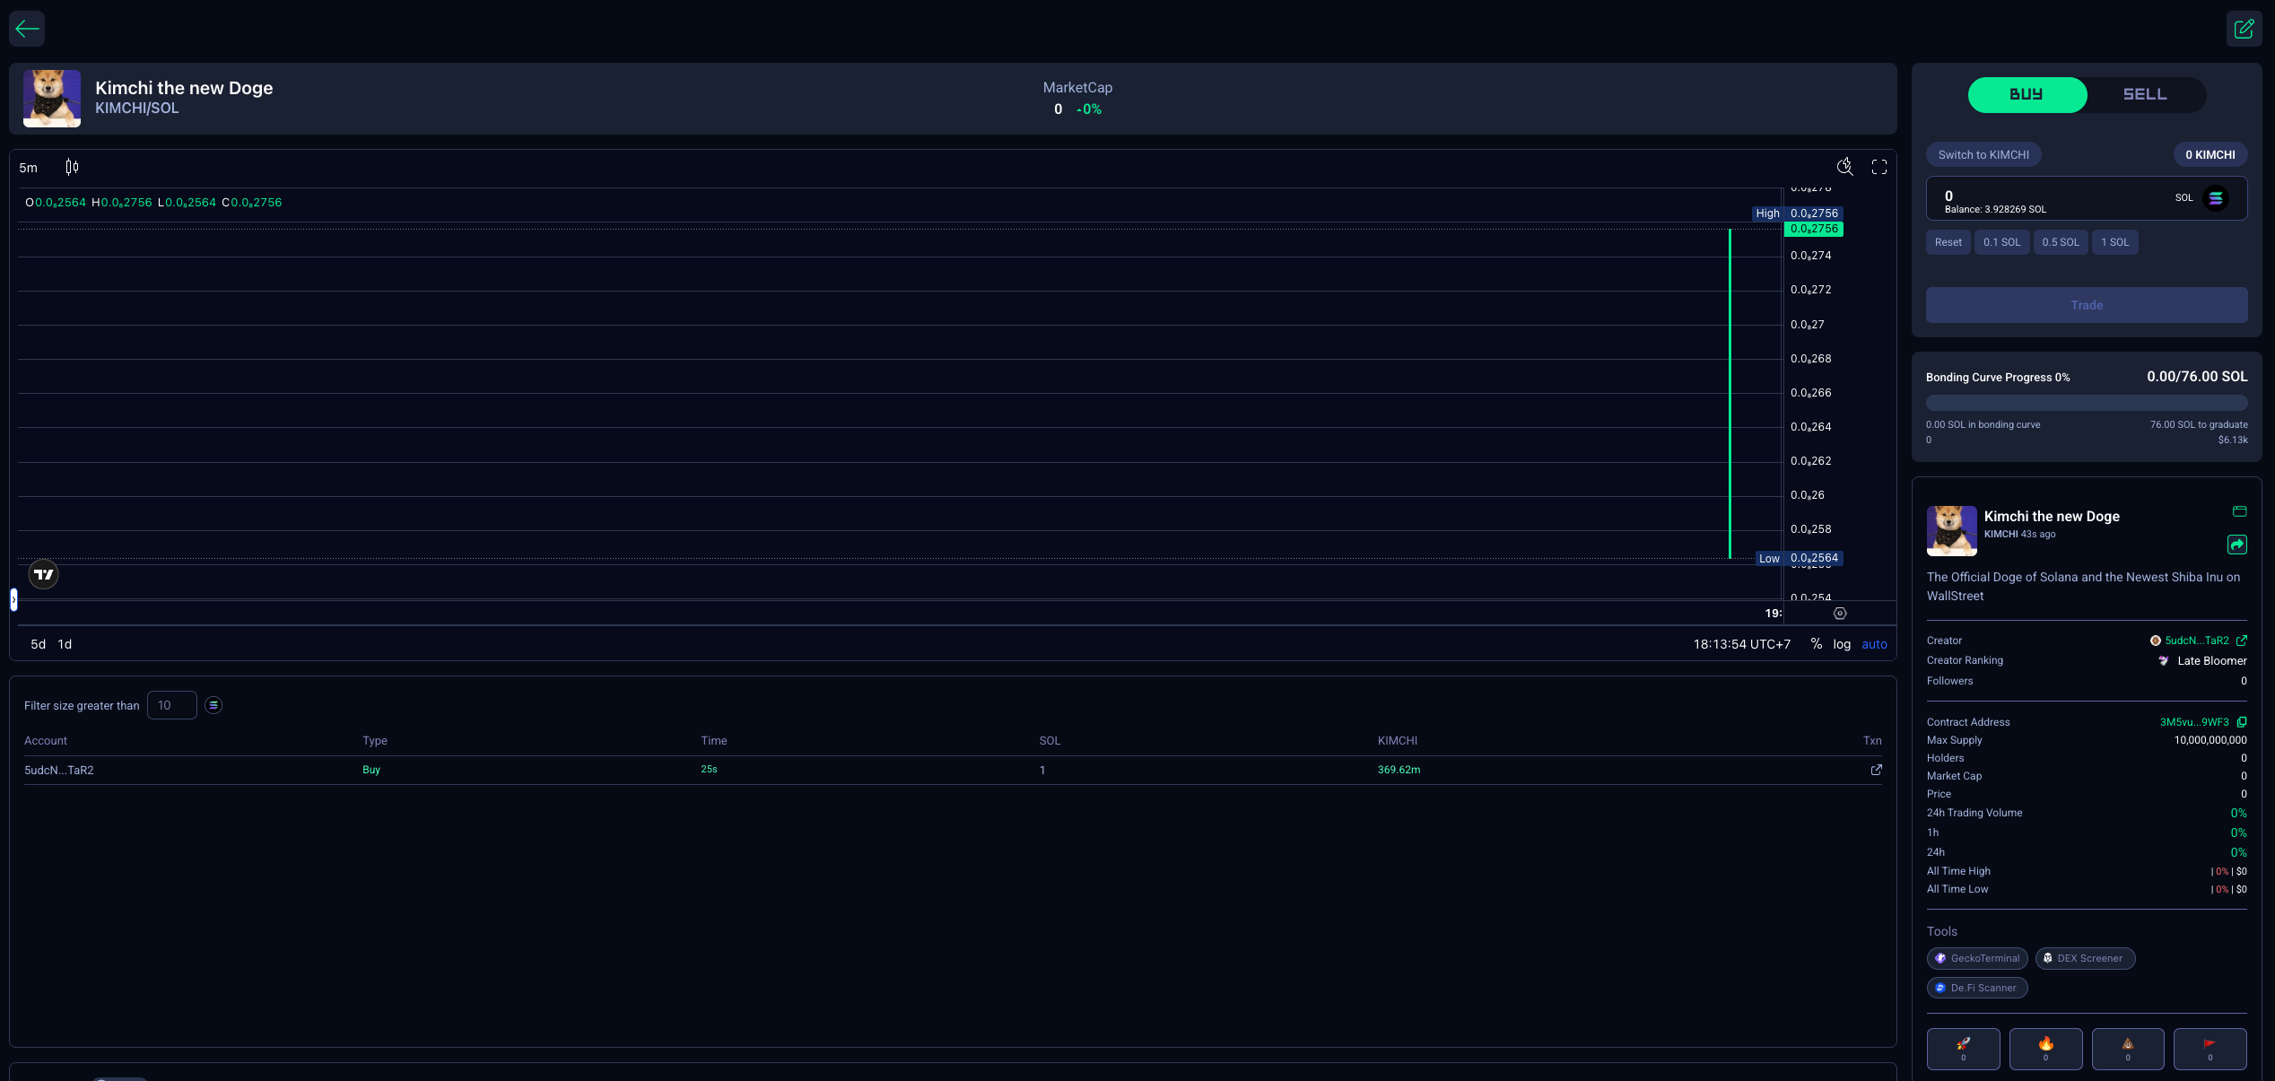Enter fullscreen chart mode
This screenshot has width=2275, height=1081.
coord(1879,167)
